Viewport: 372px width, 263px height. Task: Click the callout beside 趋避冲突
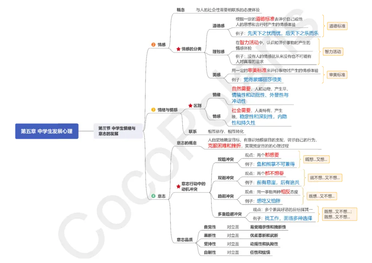click(322, 196)
